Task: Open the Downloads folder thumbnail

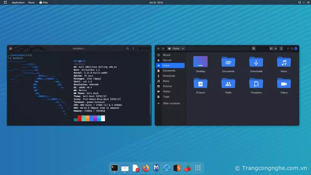Action: pos(256,62)
